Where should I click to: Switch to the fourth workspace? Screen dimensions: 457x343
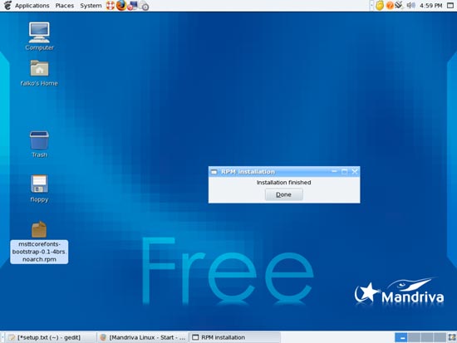440,337
